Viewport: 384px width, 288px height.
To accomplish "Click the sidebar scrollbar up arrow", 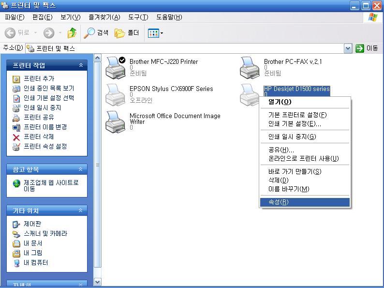I will [98, 58].
